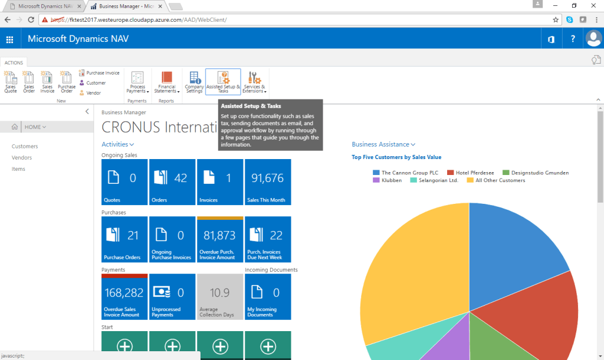
Task: Open Assisted Setup & Tasks
Action: [223, 81]
